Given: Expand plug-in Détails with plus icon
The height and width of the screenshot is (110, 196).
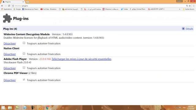Looking at the screenshot, I should (x=183, y=29).
